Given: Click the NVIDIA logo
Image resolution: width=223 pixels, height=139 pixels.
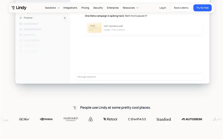Looking at the screenshot, I should click(x=46, y=119).
